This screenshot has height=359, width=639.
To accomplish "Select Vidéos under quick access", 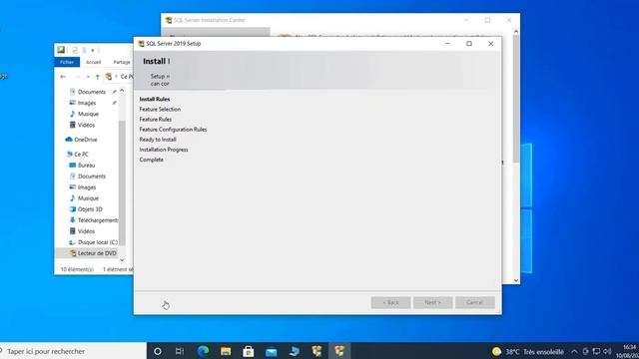I will pyautogui.click(x=86, y=125).
